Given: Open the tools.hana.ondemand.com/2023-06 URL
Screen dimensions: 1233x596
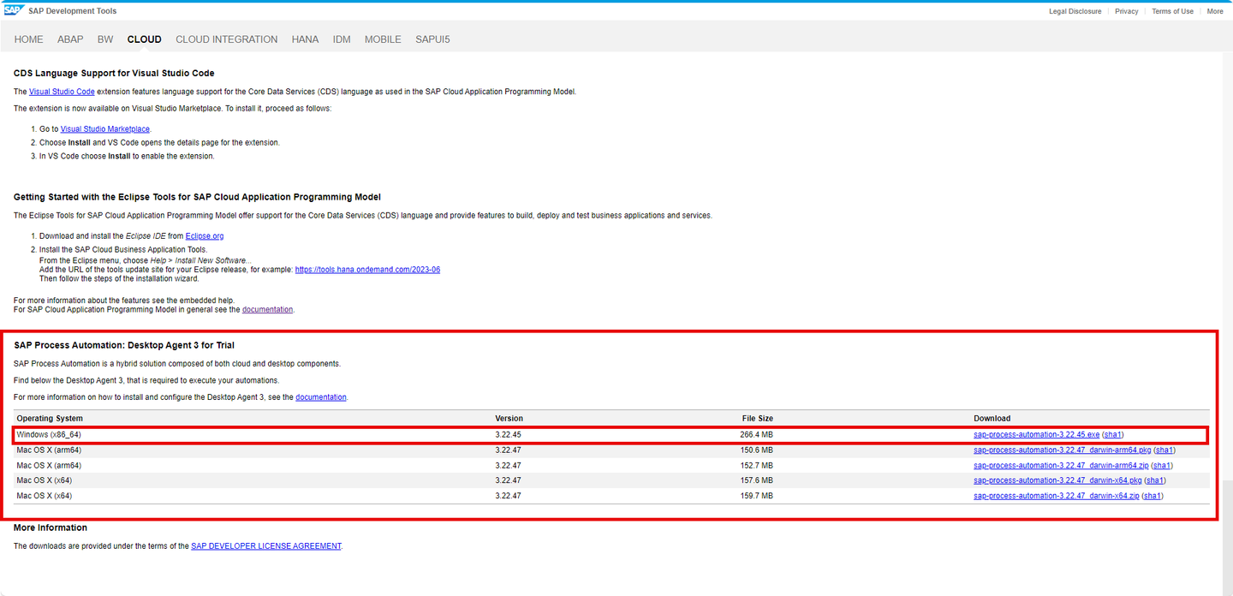Looking at the screenshot, I should pyautogui.click(x=367, y=269).
